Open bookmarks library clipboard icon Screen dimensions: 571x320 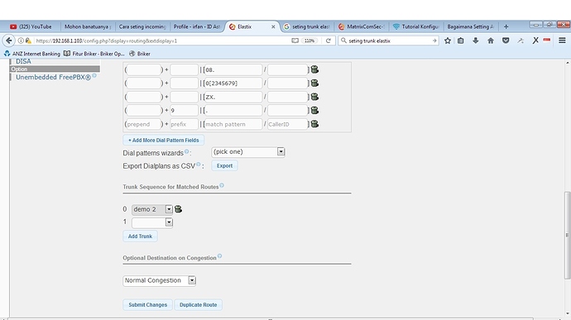point(461,41)
